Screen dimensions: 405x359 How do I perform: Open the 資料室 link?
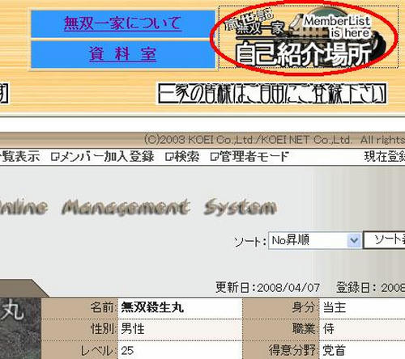(x=122, y=53)
